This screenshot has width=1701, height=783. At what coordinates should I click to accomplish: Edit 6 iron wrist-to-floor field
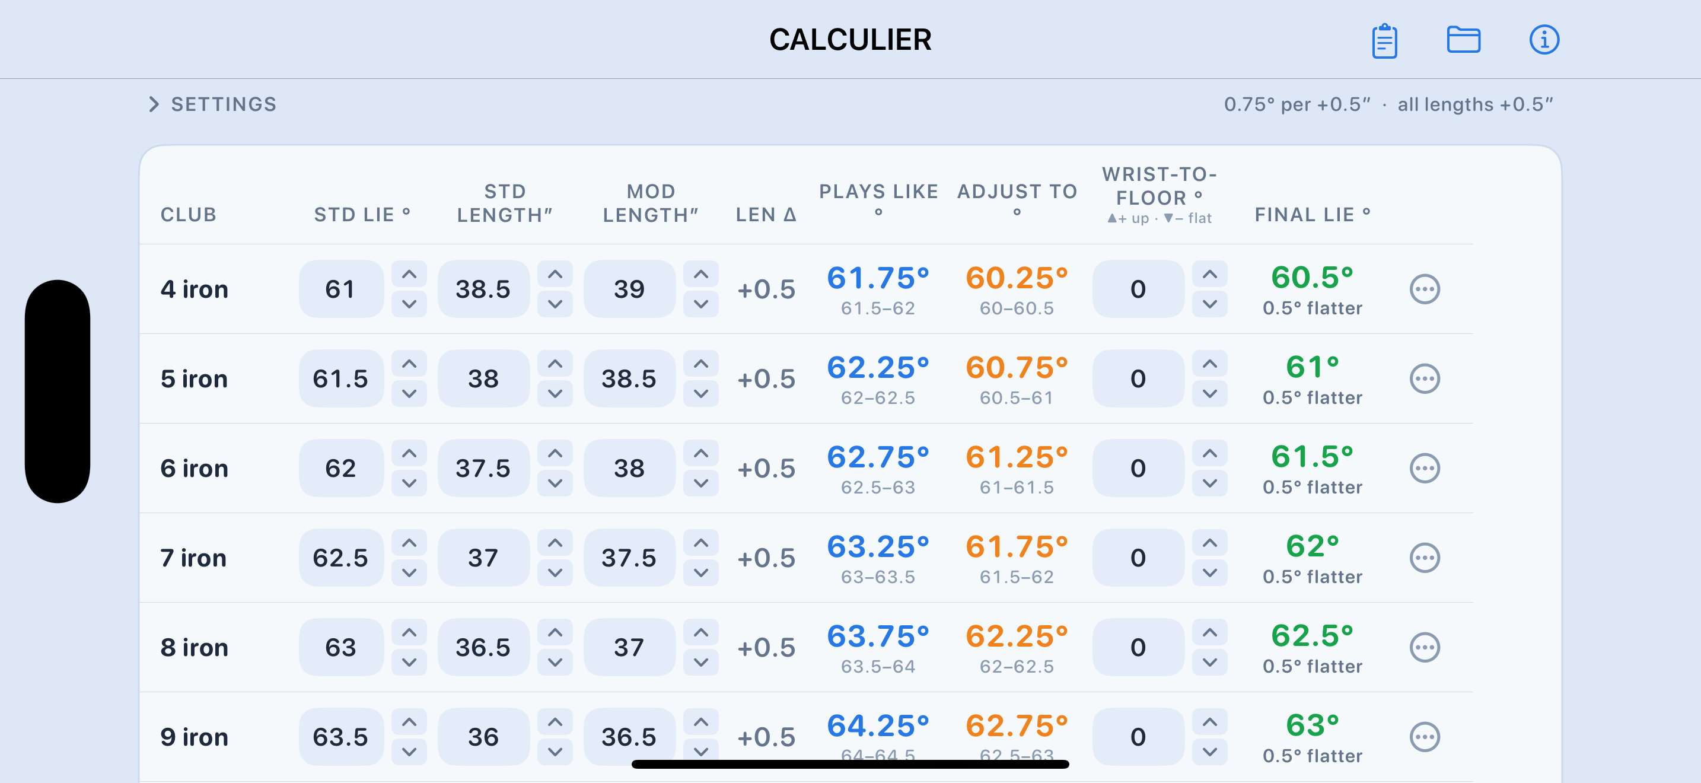(1138, 468)
